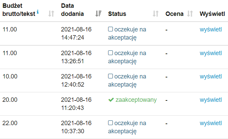
Task: Sort by Data dodania descending icon
Action: 98,14
